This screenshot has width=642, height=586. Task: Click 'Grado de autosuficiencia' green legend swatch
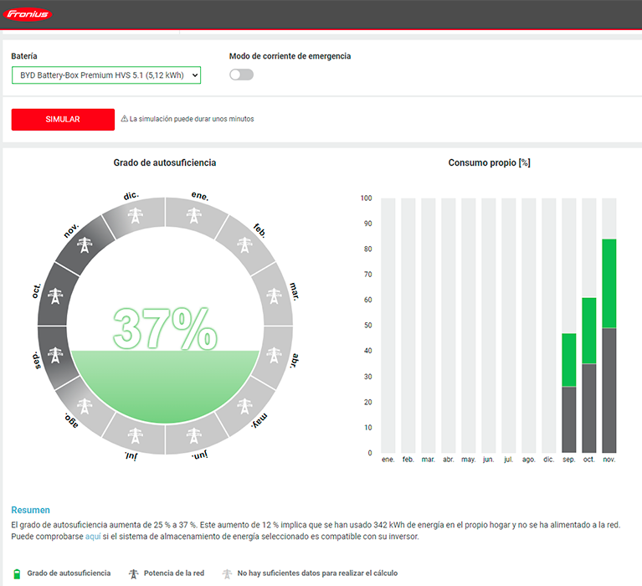click(x=16, y=573)
